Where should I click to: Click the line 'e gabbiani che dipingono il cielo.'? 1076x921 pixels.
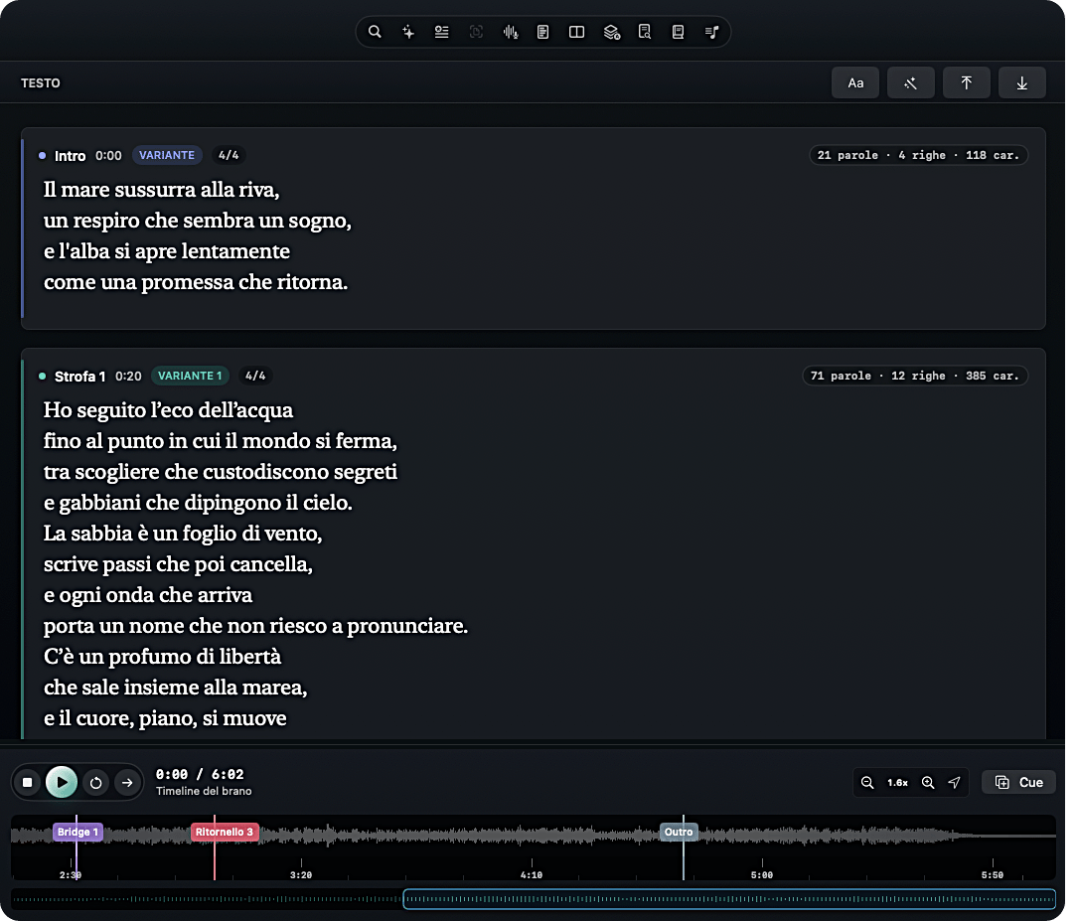coord(198,503)
